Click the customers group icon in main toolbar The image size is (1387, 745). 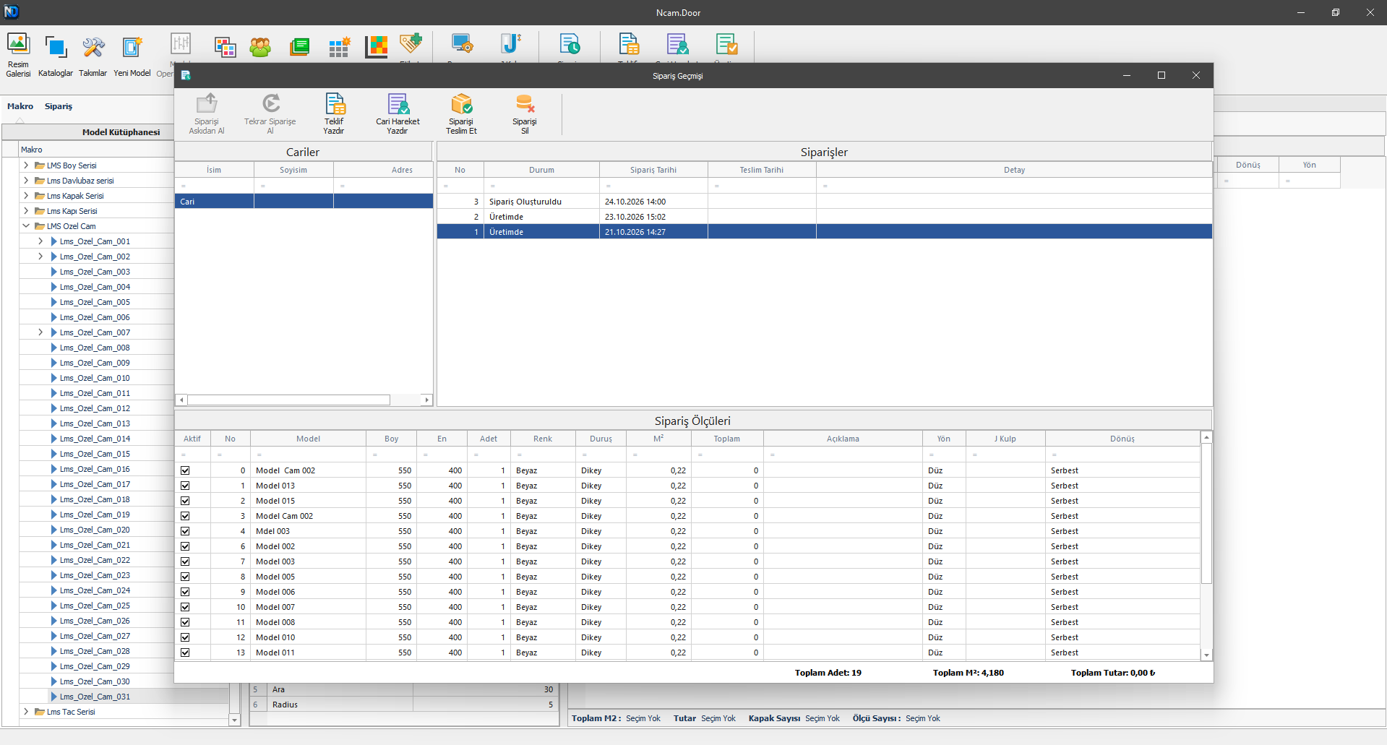tap(260, 47)
